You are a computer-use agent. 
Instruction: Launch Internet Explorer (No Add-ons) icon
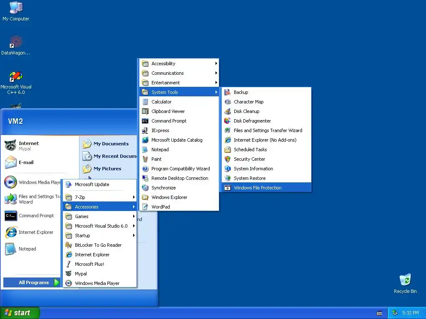(228, 140)
